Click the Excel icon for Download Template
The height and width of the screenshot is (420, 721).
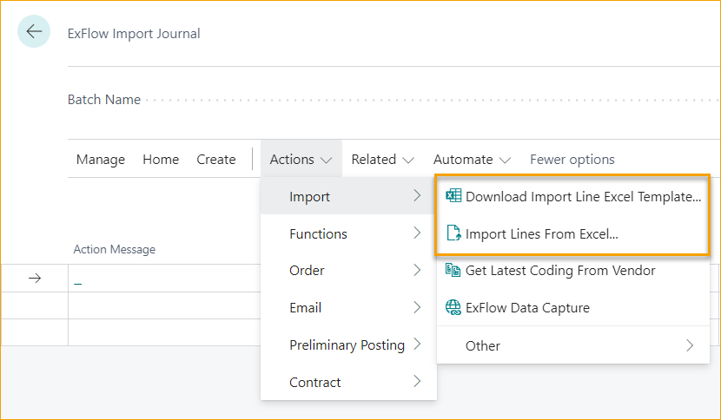[x=453, y=196]
